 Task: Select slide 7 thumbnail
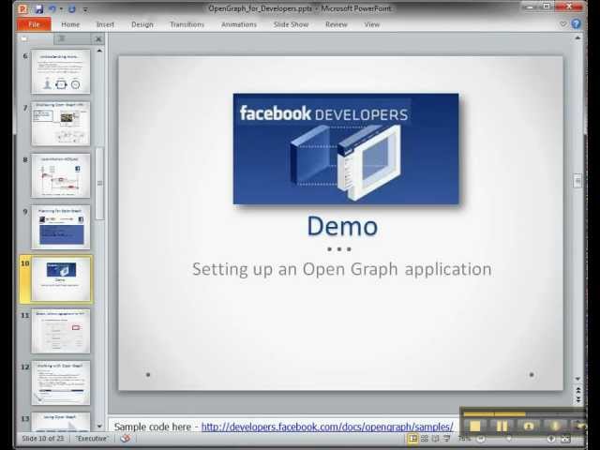(61, 124)
